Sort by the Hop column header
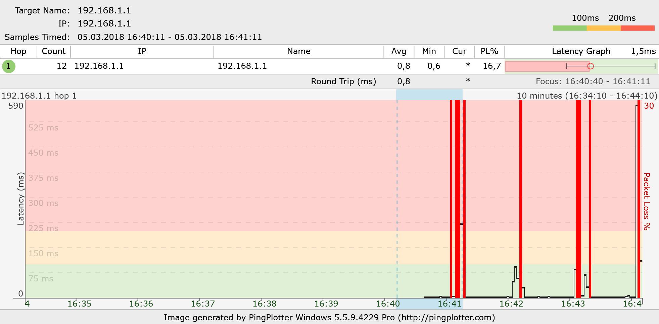This screenshot has height=324, width=659. pyautogui.click(x=18, y=51)
